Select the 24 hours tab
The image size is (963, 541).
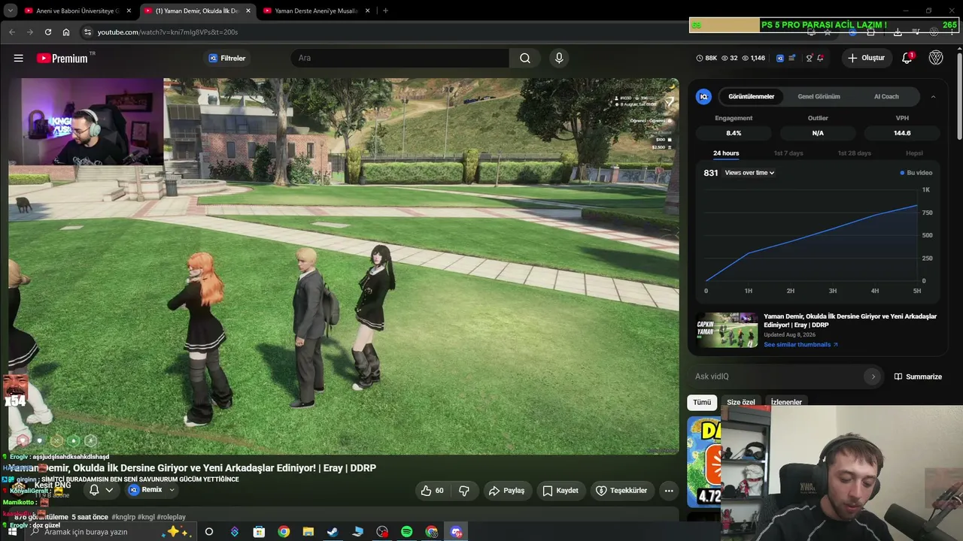[x=726, y=153]
